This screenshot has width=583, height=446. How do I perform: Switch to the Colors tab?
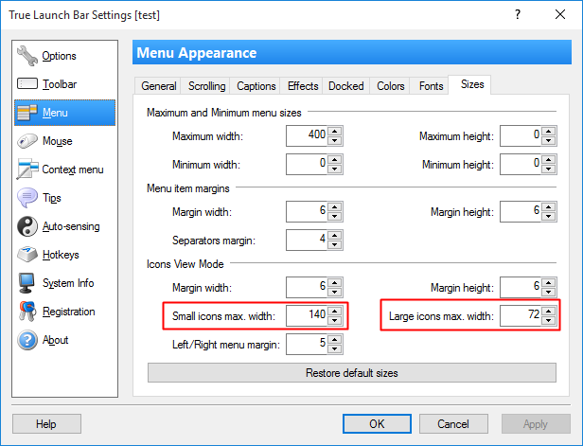click(x=390, y=86)
